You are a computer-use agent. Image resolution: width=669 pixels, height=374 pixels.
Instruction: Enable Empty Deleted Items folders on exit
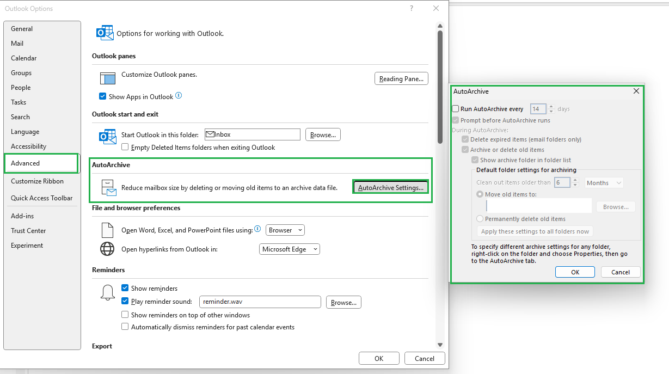tap(125, 147)
